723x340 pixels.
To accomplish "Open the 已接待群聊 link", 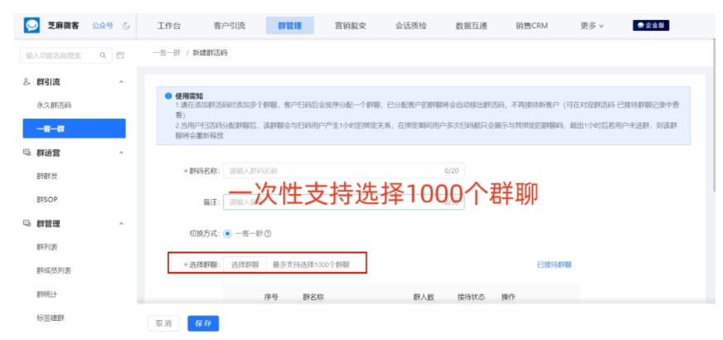I will click(554, 265).
